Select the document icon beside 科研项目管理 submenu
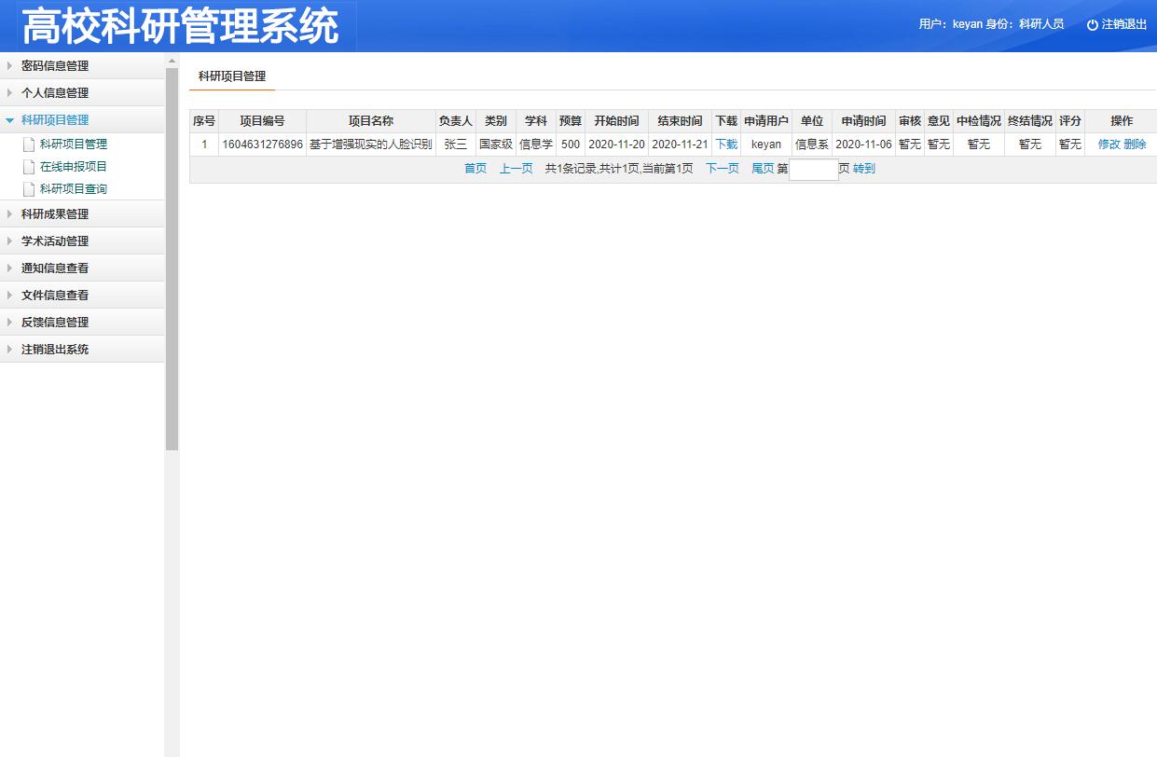 (28, 145)
